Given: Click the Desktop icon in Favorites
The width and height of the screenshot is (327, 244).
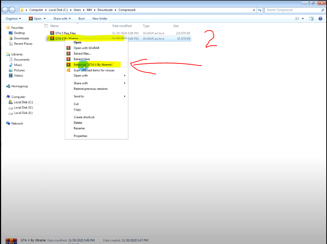Looking at the screenshot, I should pos(10,33).
